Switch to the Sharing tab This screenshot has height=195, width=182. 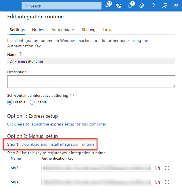(89, 30)
